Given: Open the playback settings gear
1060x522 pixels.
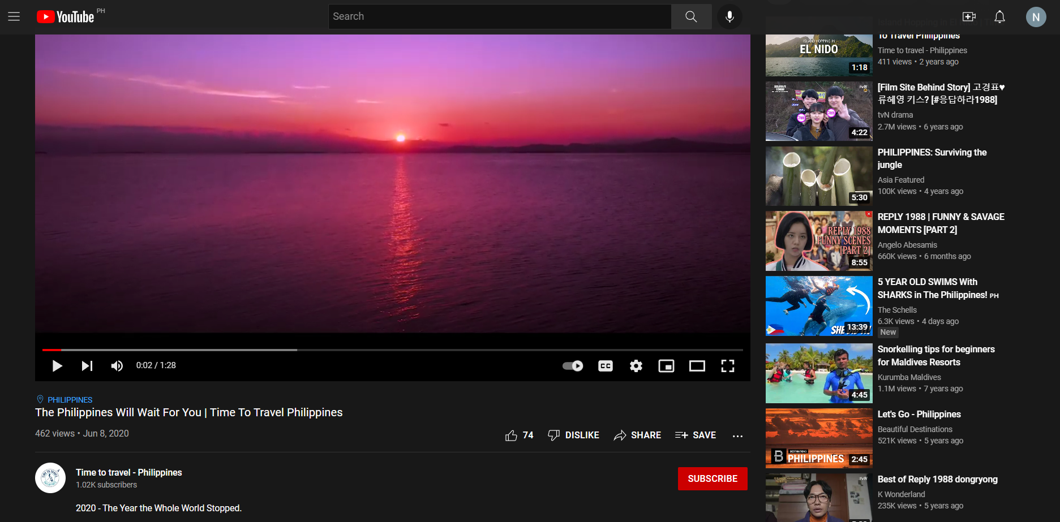Looking at the screenshot, I should pyautogui.click(x=636, y=366).
